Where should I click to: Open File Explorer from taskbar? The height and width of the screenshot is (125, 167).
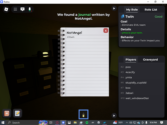point(75,123)
